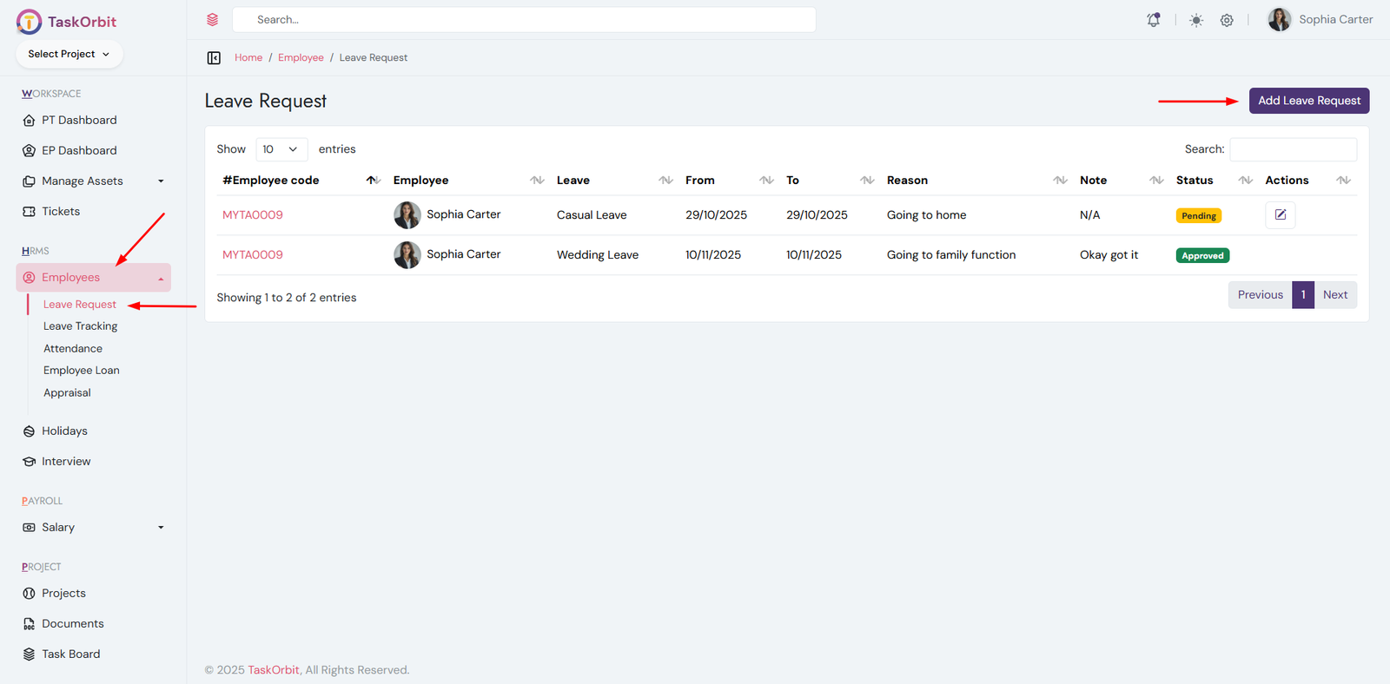Open Appraisal in sidebar
Image resolution: width=1390 pixels, height=684 pixels.
tap(67, 393)
